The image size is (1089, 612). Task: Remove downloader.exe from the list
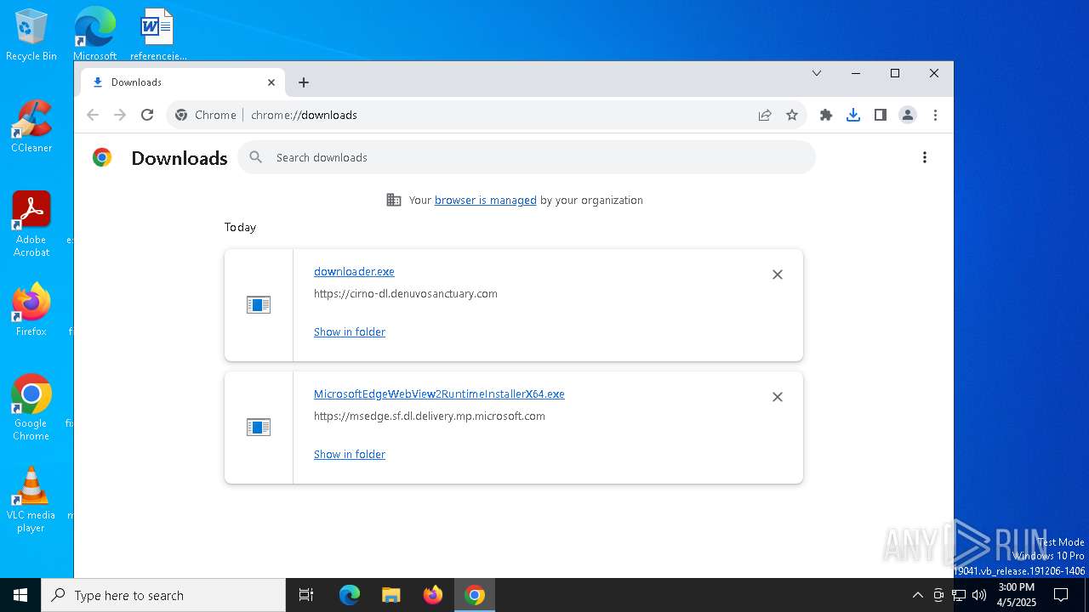778,275
